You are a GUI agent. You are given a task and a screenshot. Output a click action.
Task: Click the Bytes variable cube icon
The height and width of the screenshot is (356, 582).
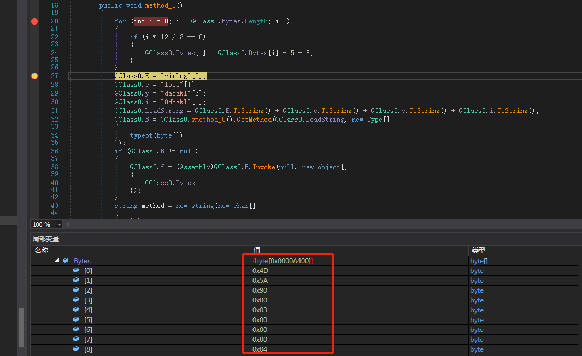click(66, 260)
